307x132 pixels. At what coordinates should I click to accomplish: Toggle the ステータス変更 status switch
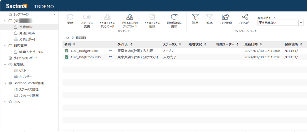point(87,17)
